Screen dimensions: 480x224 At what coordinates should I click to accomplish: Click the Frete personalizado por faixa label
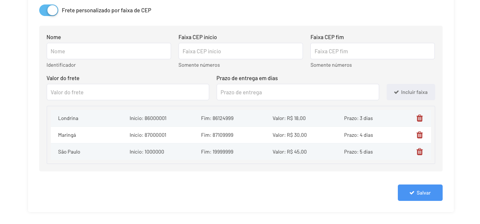coord(106,10)
